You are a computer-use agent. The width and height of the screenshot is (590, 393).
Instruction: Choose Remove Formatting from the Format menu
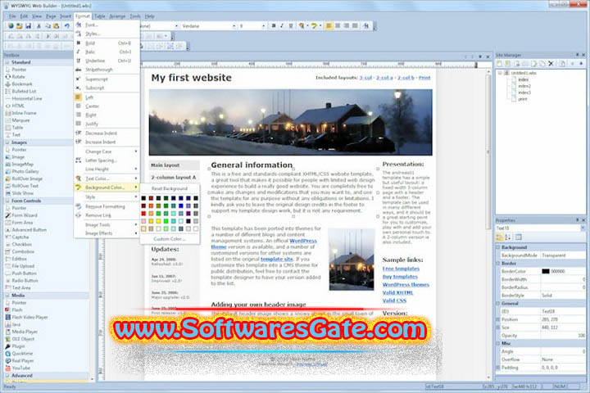[107, 206]
